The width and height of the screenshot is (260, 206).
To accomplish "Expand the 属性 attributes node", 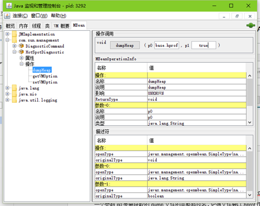I will (x=21, y=58).
